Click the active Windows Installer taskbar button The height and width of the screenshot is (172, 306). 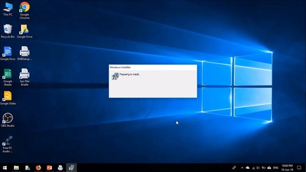(x=71, y=168)
